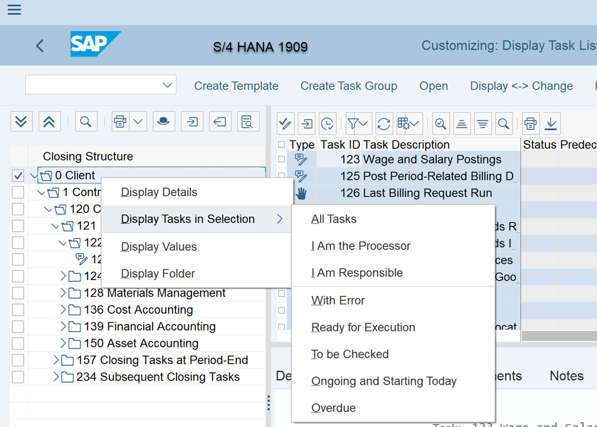The width and height of the screenshot is (597, 427).
Task: Click the Collapse All double-arrow icon
Action: [49, 122]
